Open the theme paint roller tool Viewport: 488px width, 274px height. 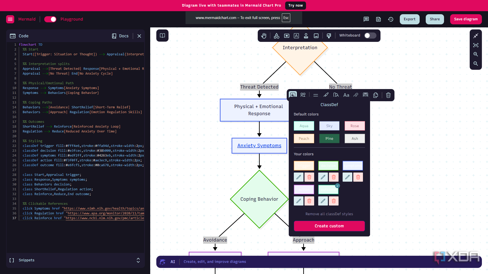click(x=329, y=36)
